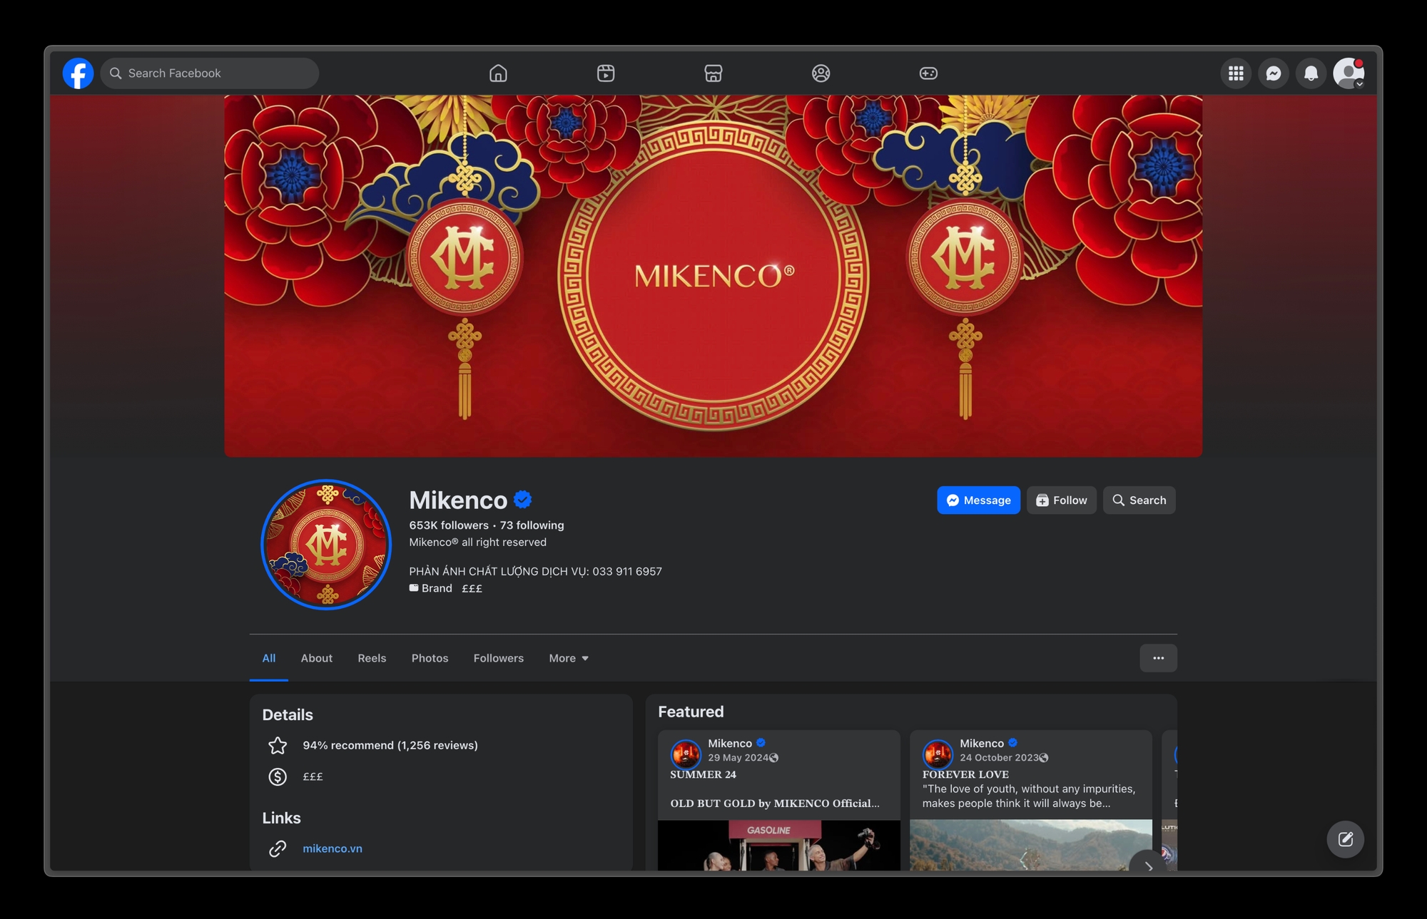Screen dimensions: 1427x919
Task: Click the Mikenco avatar on the 24 October 2023 post
Action: [x=938, y=754]
